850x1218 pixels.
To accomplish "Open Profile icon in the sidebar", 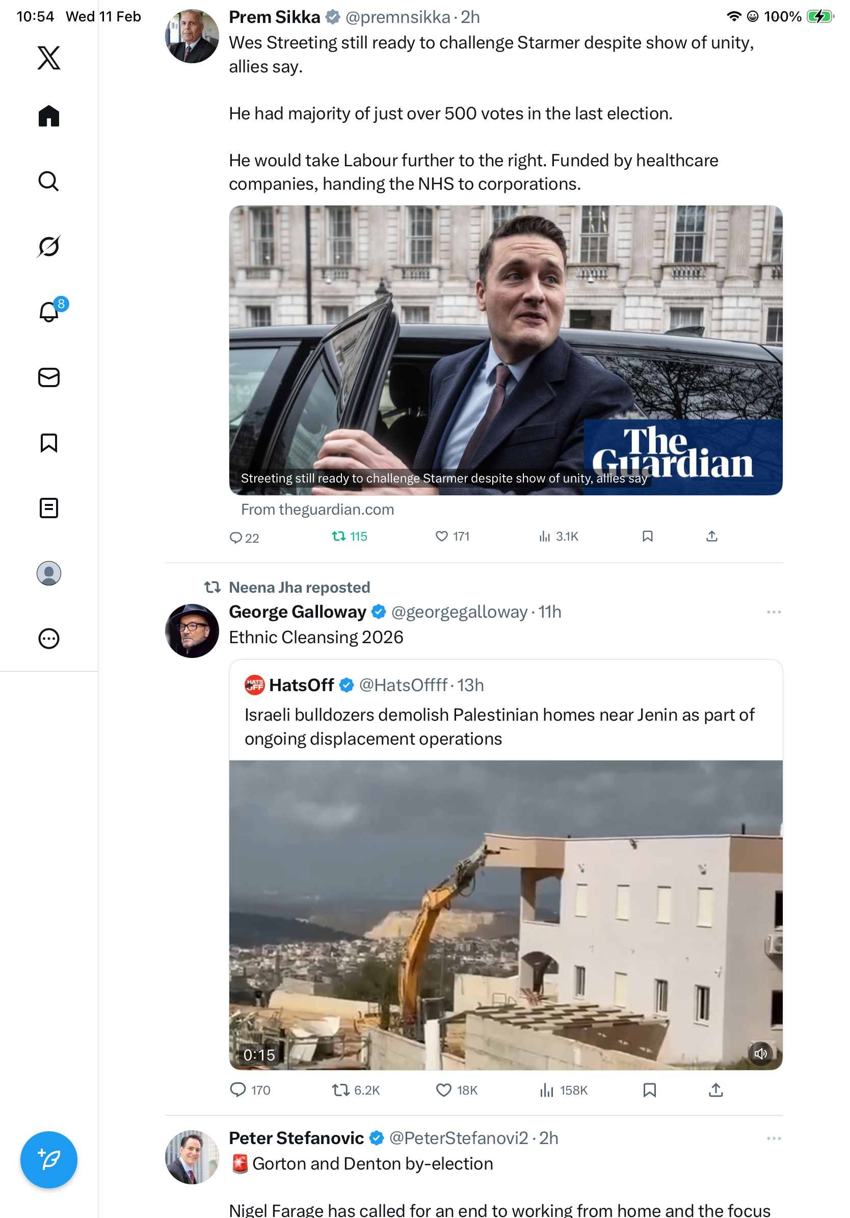I will click(49, 573).
